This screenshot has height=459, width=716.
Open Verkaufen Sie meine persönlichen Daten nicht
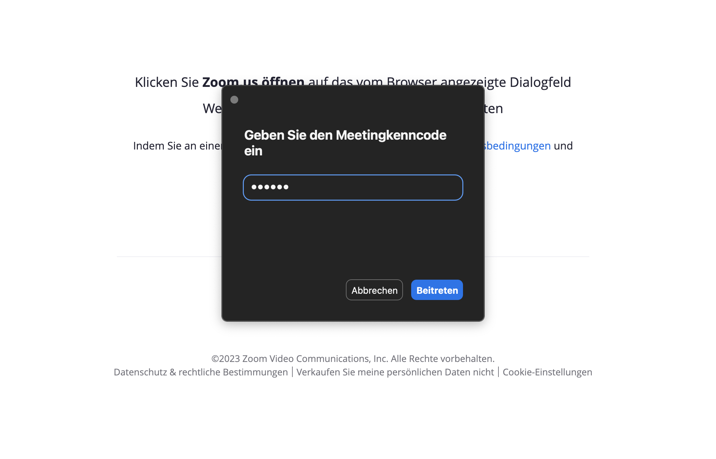click(395, 372)
